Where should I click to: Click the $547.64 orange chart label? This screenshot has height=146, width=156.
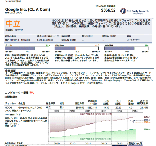147,122
